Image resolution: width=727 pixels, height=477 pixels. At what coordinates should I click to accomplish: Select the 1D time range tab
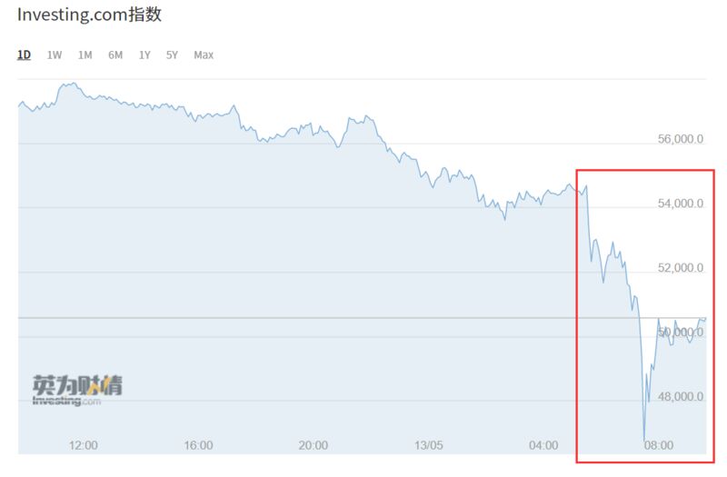[x=25, y=55]
